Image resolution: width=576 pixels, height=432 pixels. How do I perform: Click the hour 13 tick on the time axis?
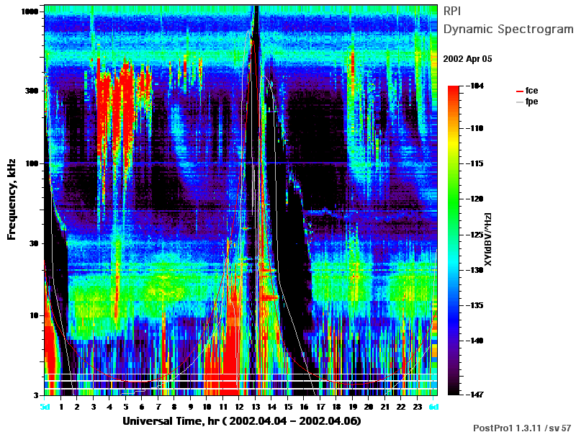point(256,407)
